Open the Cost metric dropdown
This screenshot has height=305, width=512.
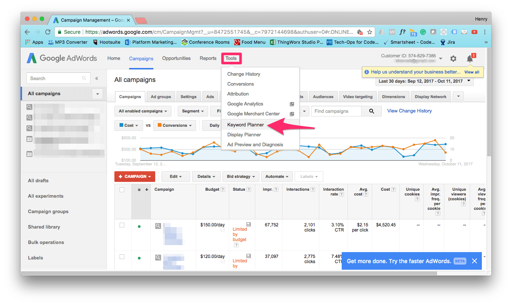129,125
